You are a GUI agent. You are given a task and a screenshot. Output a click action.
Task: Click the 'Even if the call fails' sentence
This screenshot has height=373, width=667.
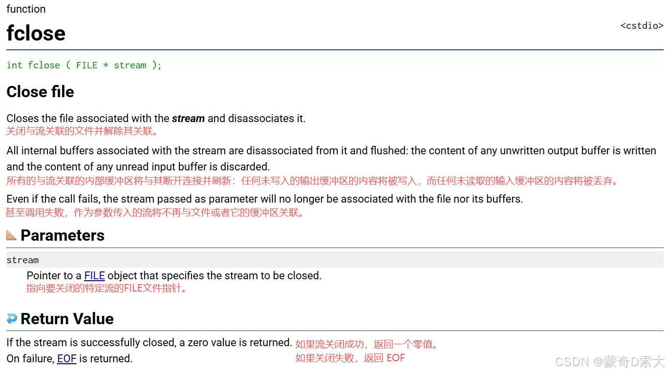coord(264,199)
